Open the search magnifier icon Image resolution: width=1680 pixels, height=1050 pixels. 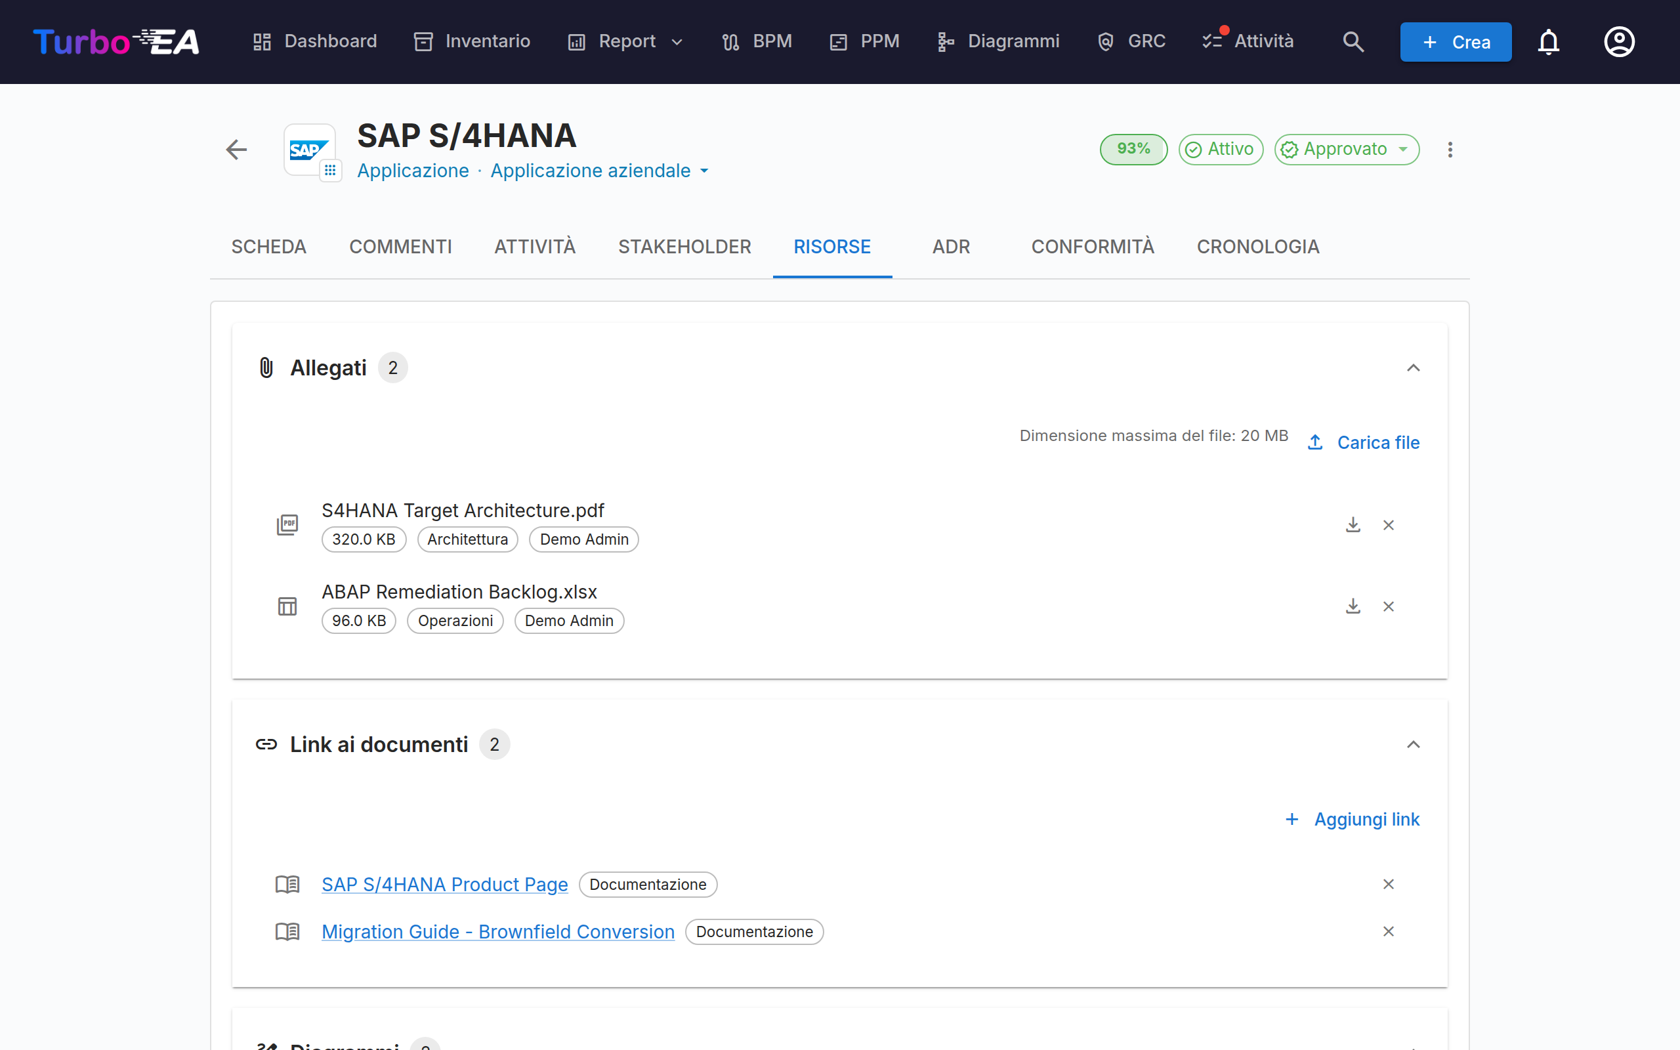[x=1353, y=41]
